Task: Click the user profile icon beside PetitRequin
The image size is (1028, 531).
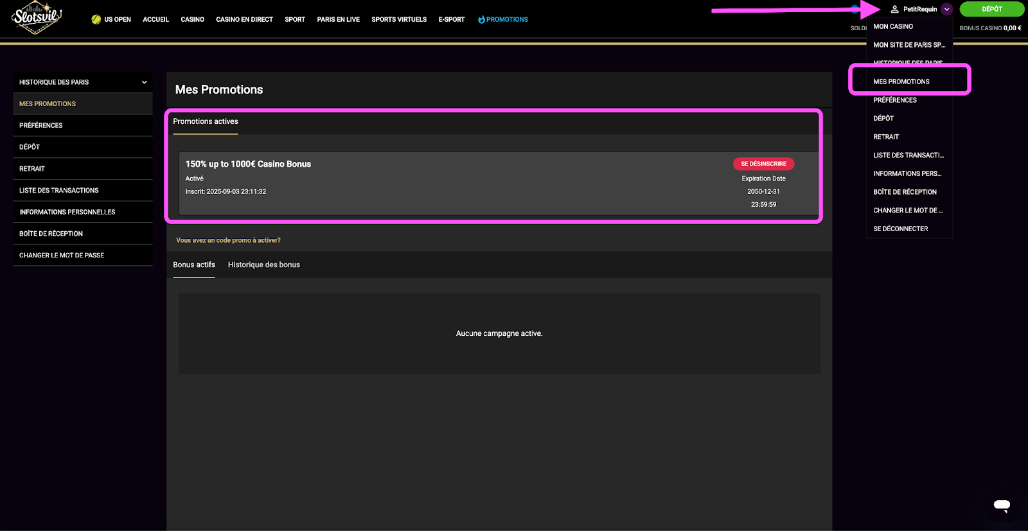Action: pos(894,9)
